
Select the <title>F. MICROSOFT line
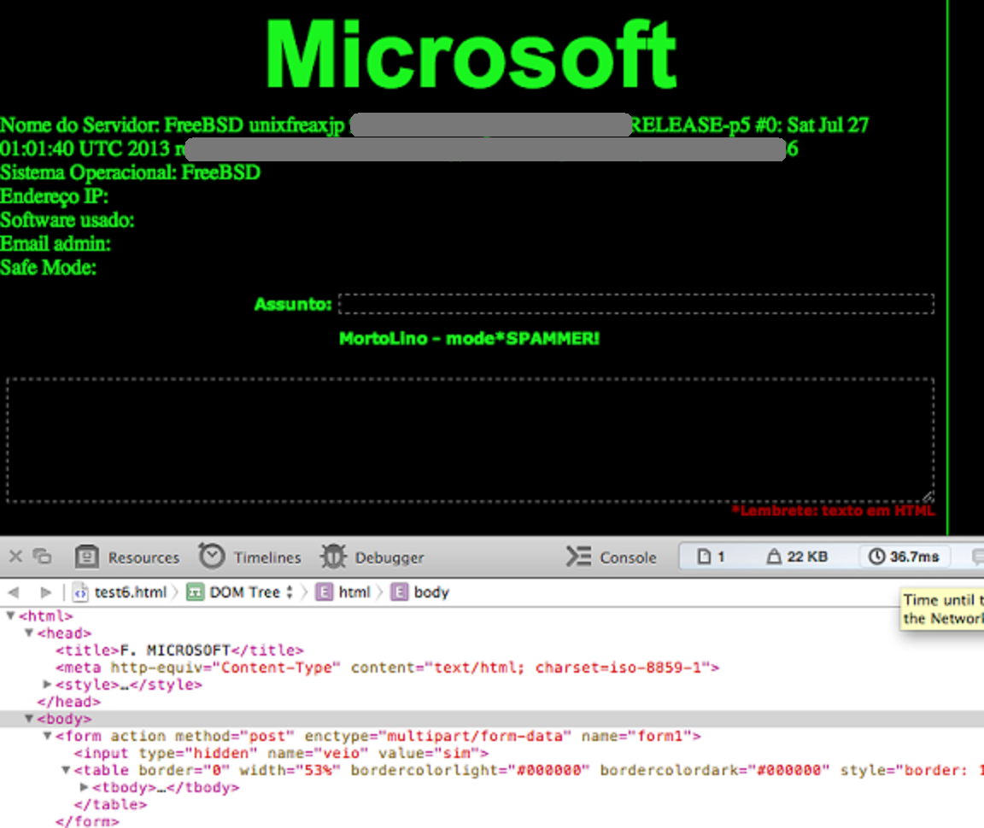(x=179, y=650)
